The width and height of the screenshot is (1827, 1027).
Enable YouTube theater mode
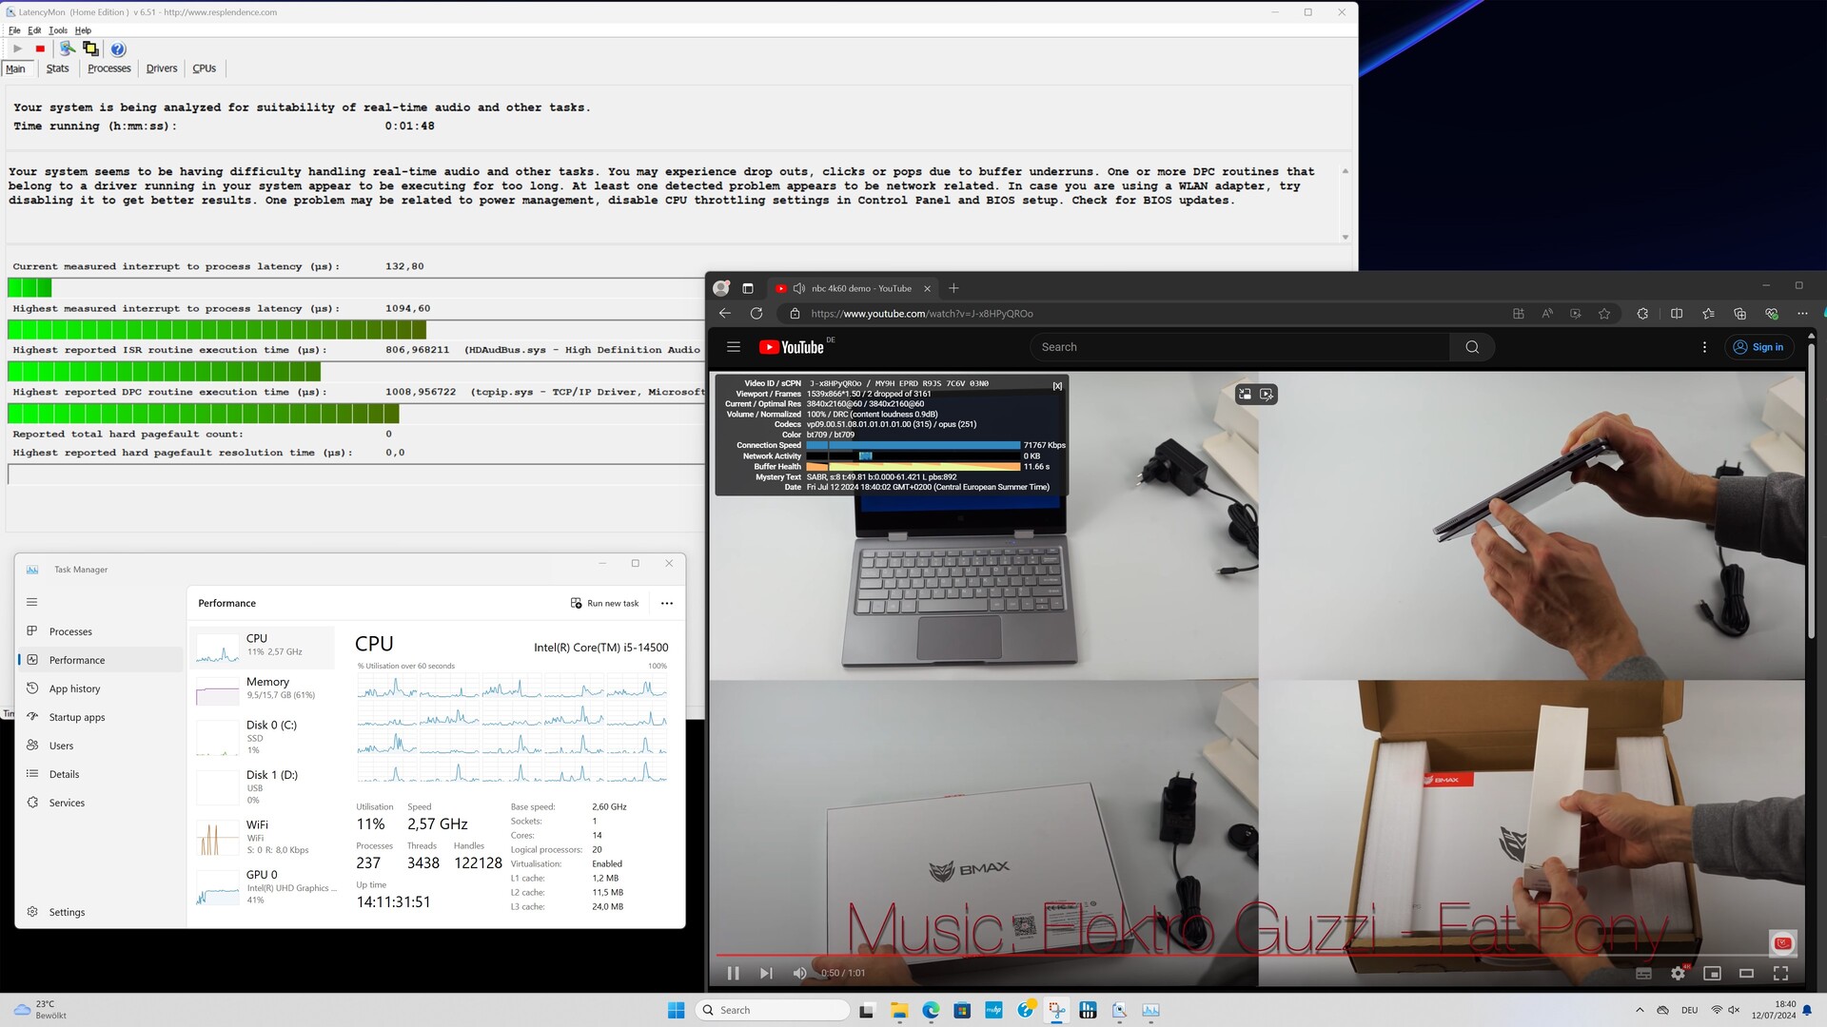pos(1746,973)
